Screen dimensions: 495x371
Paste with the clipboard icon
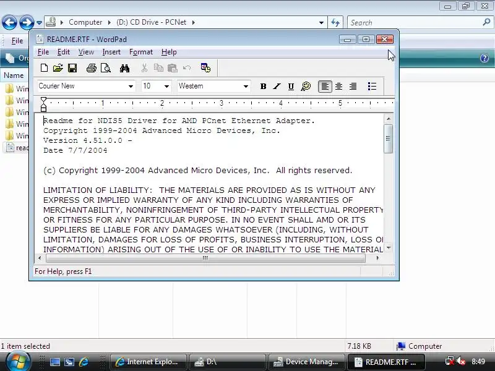[173, 68]
